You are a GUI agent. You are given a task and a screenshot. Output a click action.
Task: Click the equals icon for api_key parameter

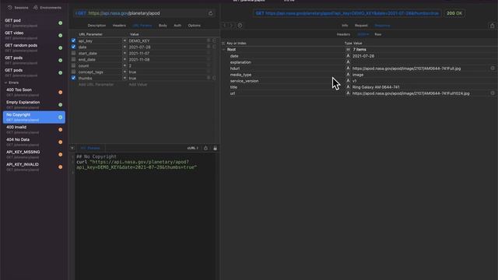point(124,40)
